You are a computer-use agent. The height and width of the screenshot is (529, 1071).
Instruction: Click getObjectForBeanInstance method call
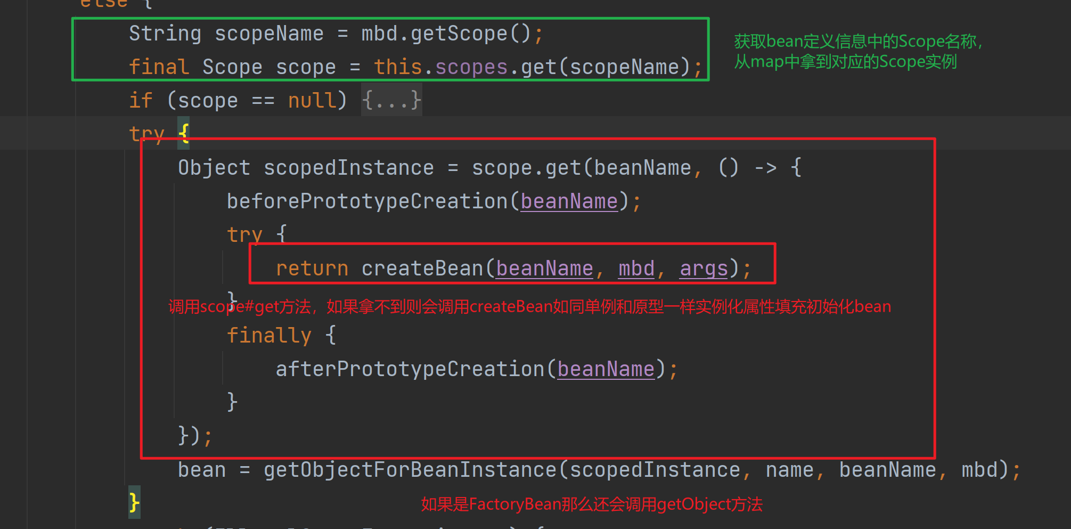tap(410, 470)
